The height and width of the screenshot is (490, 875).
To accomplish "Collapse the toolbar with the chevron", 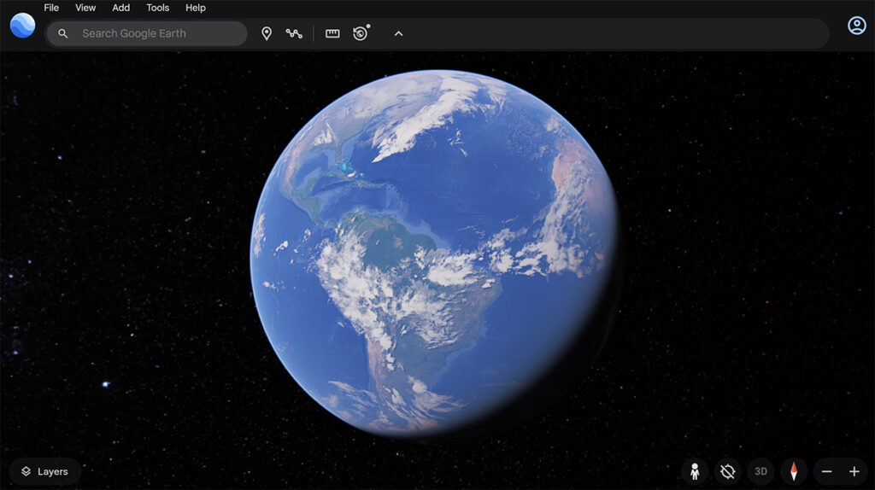I will click(x=398, y=33).
